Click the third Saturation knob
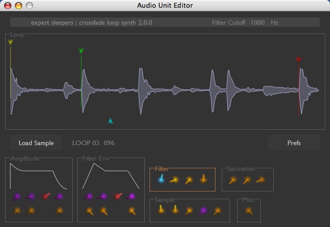330x227 pixels. 260,180
